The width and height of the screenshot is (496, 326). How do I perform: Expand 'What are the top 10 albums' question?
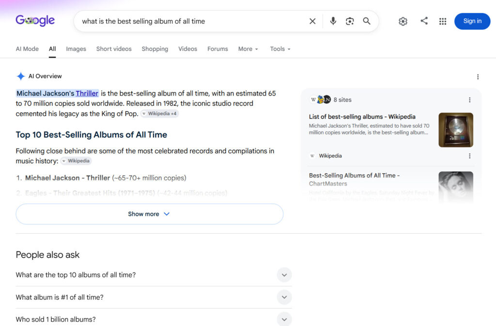(154, 275)
